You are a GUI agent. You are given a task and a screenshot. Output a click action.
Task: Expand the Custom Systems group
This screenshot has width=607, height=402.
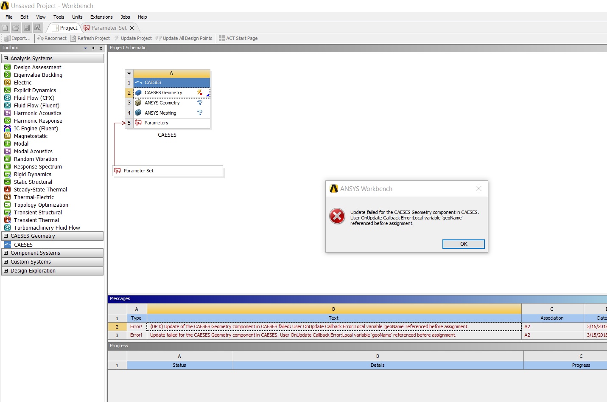(x=6, y=262)
